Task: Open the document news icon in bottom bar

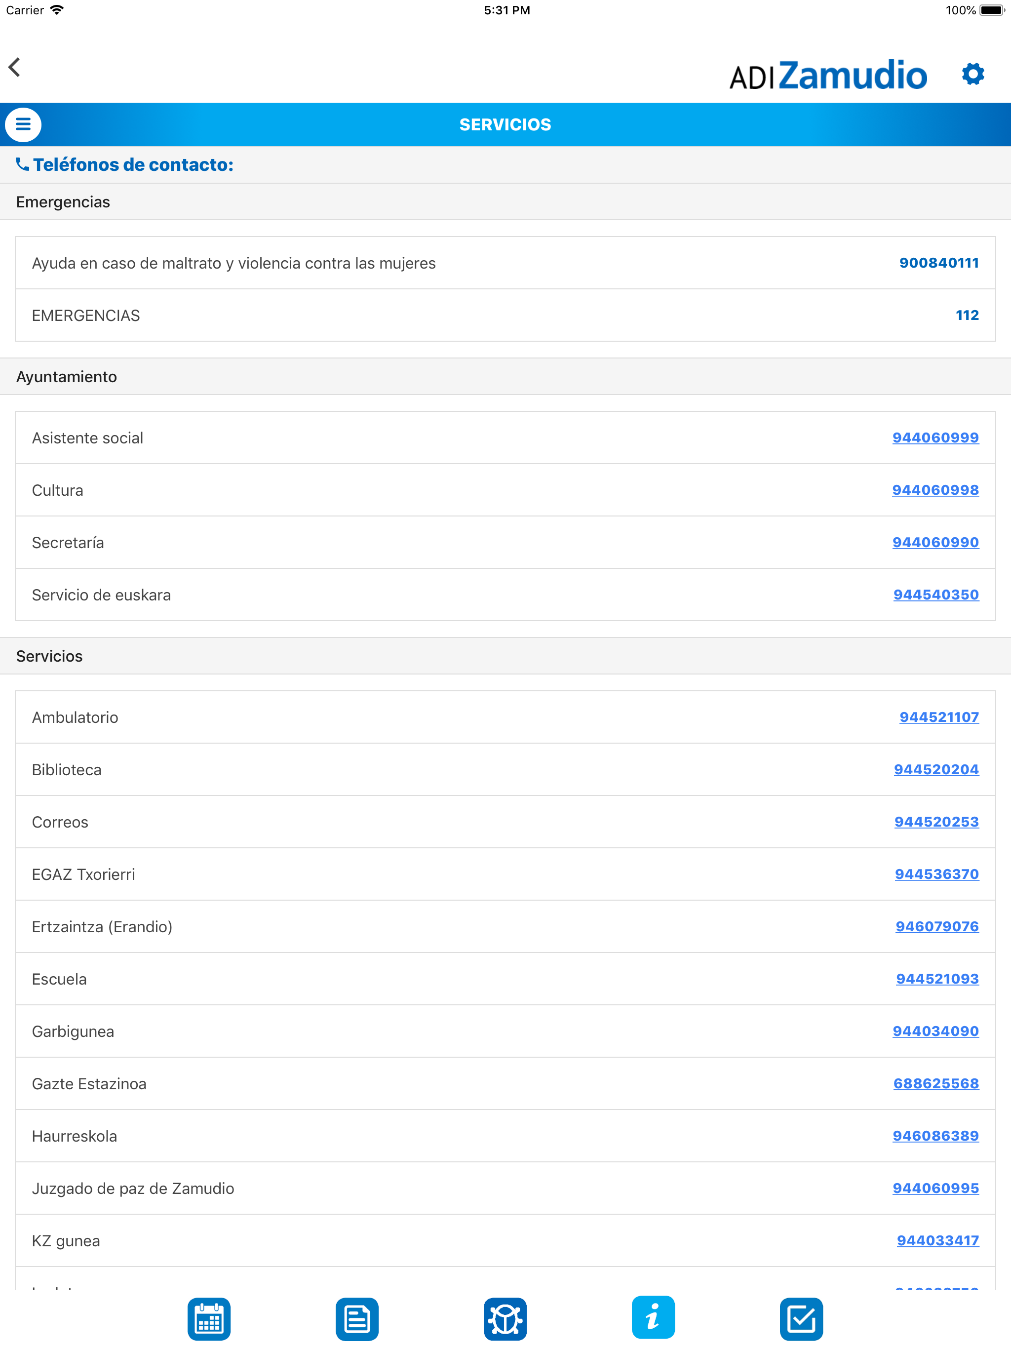Action: (357, 1318)
